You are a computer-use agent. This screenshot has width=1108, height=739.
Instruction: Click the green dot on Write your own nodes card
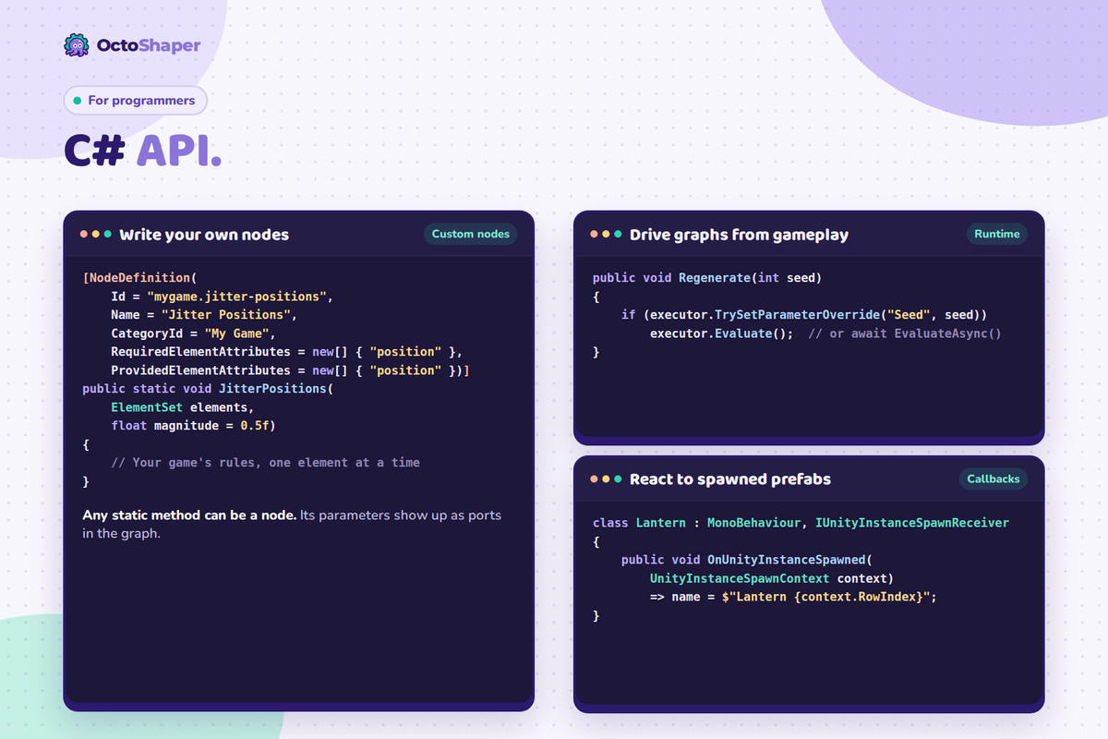(x=108, y=235)
